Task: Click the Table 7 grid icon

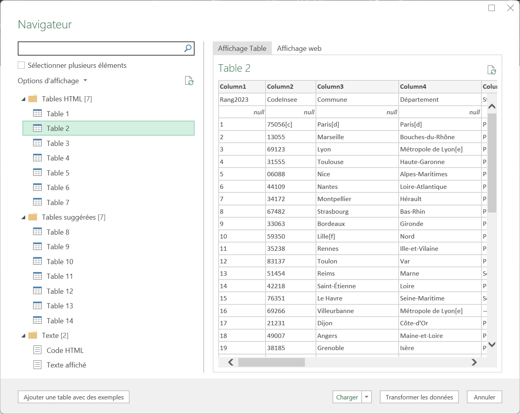Action: click(x=37, y=202)
